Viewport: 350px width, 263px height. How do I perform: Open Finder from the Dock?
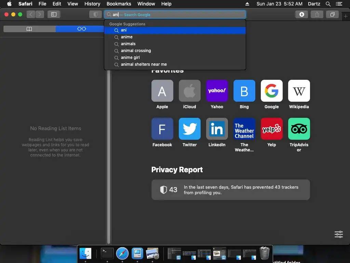(85, 253)
